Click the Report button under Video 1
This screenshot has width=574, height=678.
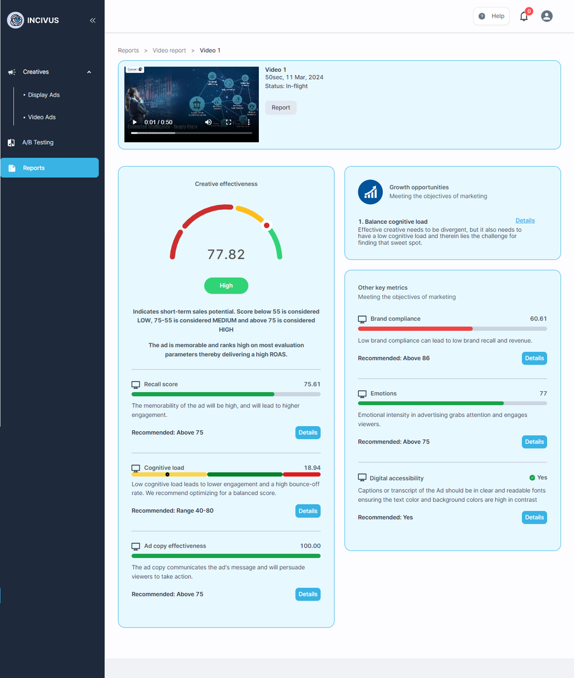(281, 107)
